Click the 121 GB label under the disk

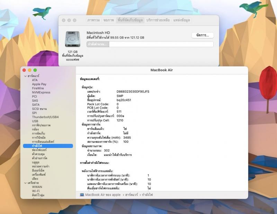(73, 52)
